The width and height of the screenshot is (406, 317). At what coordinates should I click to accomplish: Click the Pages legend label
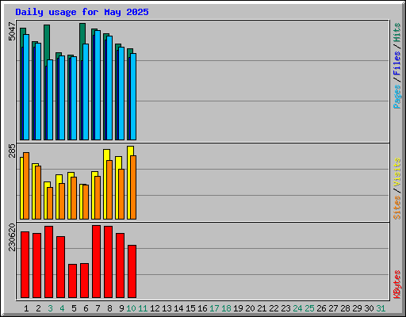tap(396, 97)
